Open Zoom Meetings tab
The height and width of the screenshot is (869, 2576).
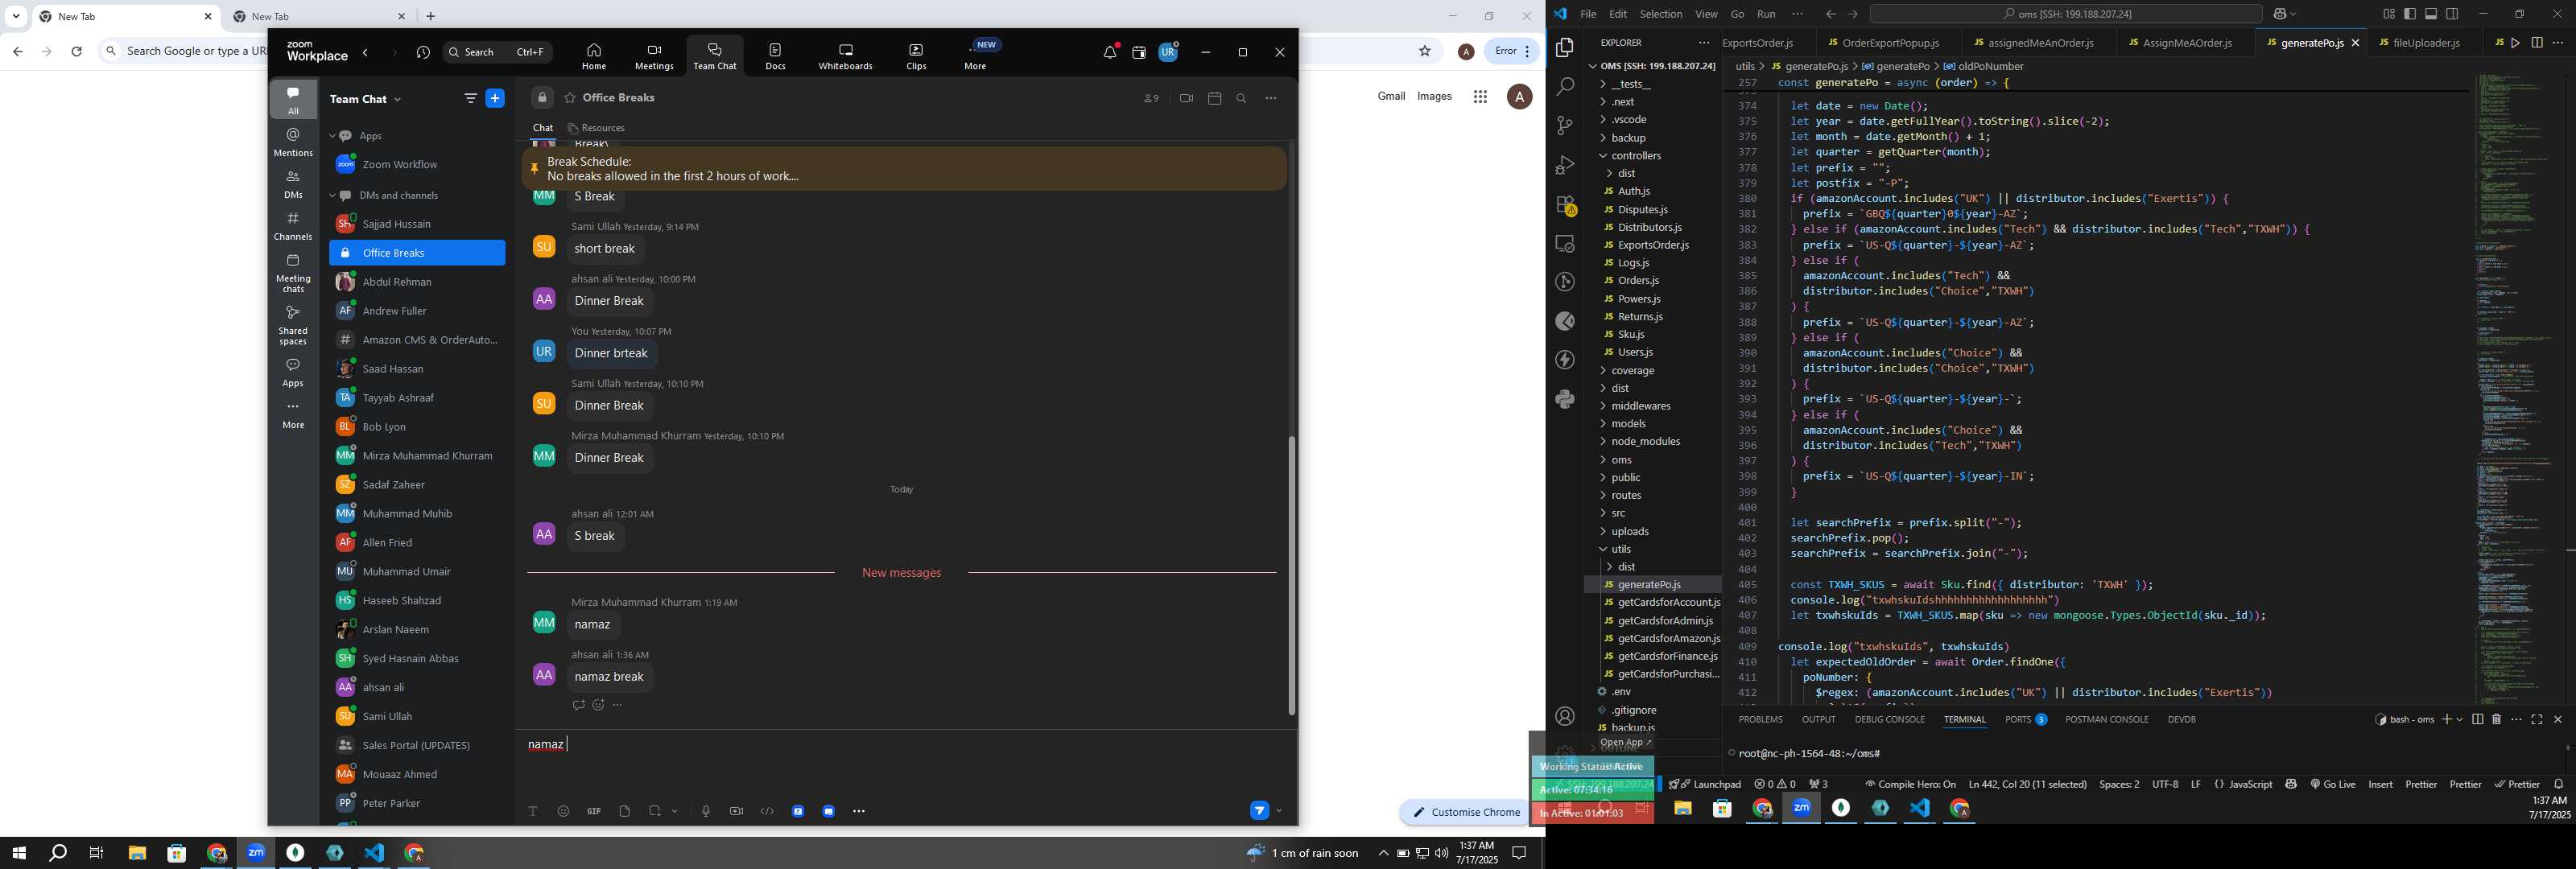[x=654, y=57]
